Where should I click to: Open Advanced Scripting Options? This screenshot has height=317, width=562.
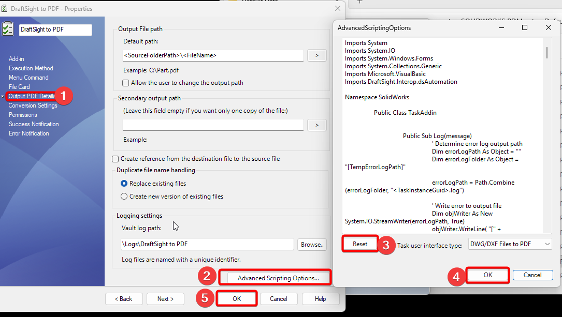(278, 278)
